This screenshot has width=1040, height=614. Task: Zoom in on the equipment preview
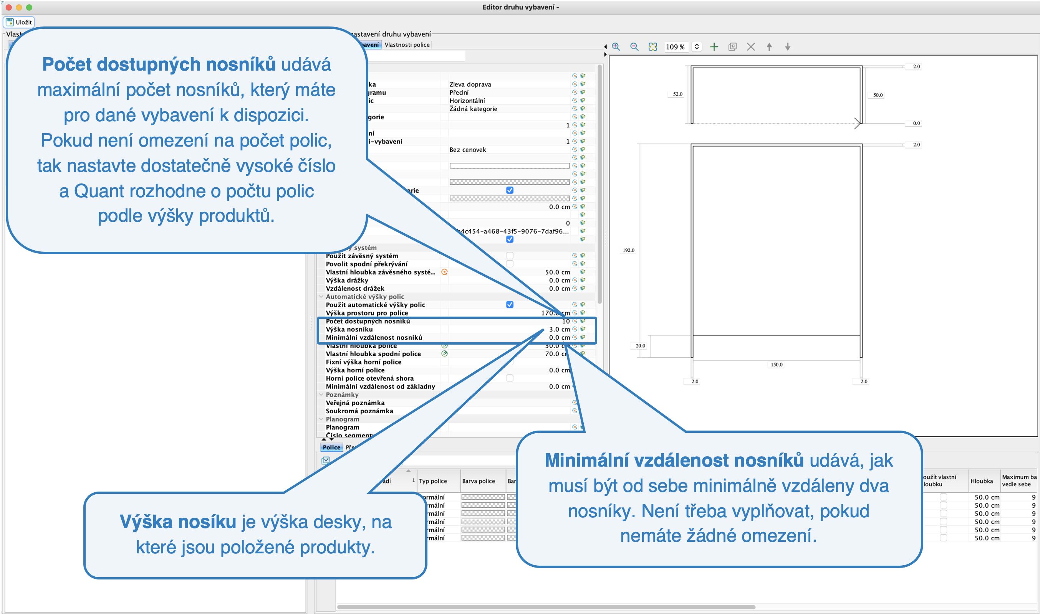pos(616,47)
